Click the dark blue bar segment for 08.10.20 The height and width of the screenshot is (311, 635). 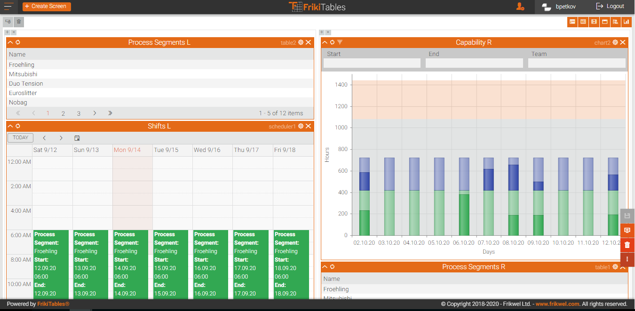(x=514, y=177)
